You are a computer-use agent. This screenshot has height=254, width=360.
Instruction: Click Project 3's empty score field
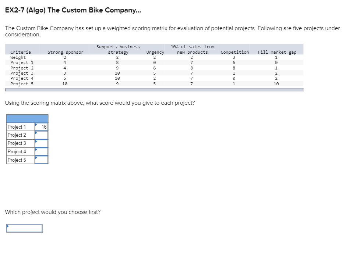click(x=42, y=143)
